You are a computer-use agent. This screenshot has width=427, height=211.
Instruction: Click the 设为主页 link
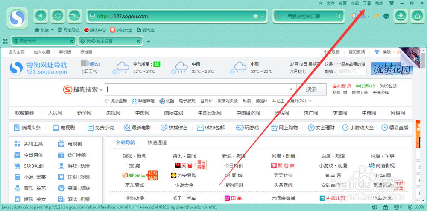click(x=16, y=52)
